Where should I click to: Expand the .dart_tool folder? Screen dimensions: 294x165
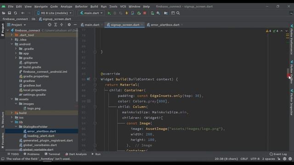coord(12,35)
